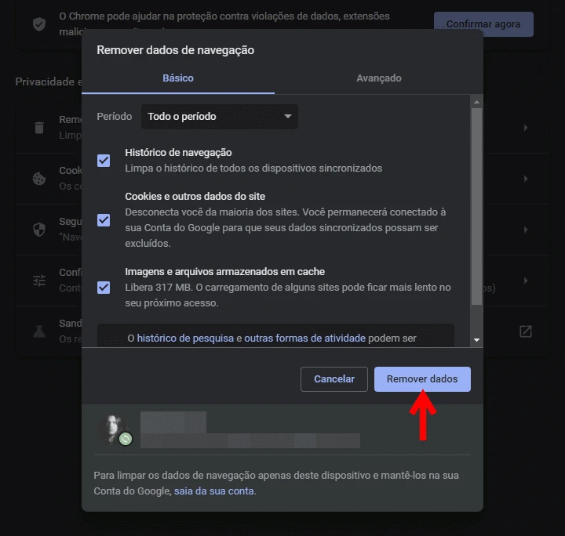
Task: Toggle Cookies e outros dados do site checkbox
Action: click(104, 219)
